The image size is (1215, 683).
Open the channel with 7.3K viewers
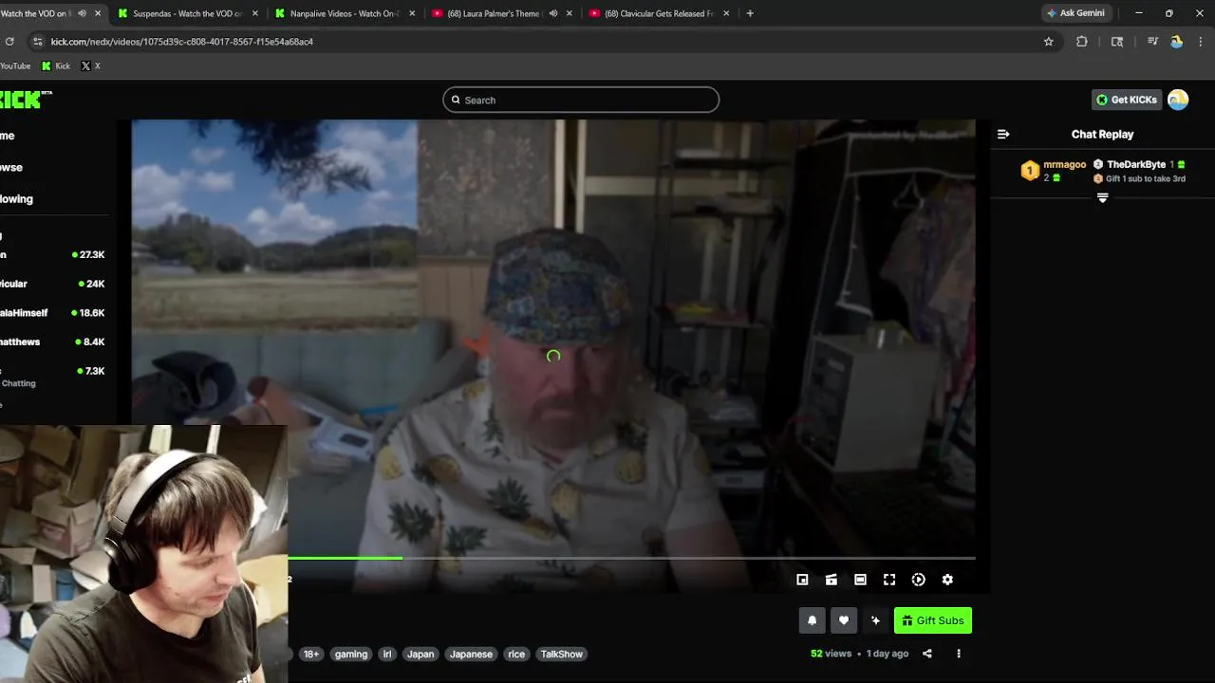54,376
